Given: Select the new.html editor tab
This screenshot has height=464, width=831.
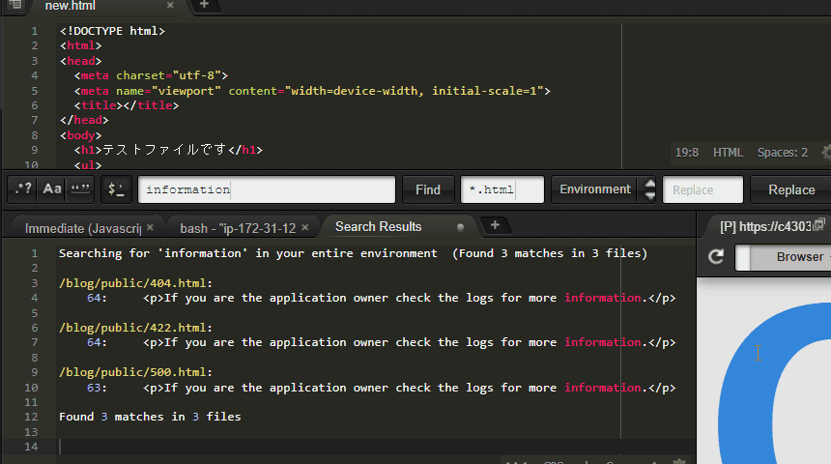Looking at the screenshot, I should (x=70, y=6).
